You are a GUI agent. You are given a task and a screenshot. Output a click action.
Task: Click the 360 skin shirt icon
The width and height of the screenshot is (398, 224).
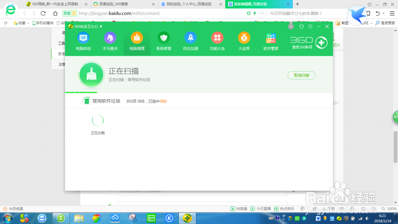pos(301,26)
